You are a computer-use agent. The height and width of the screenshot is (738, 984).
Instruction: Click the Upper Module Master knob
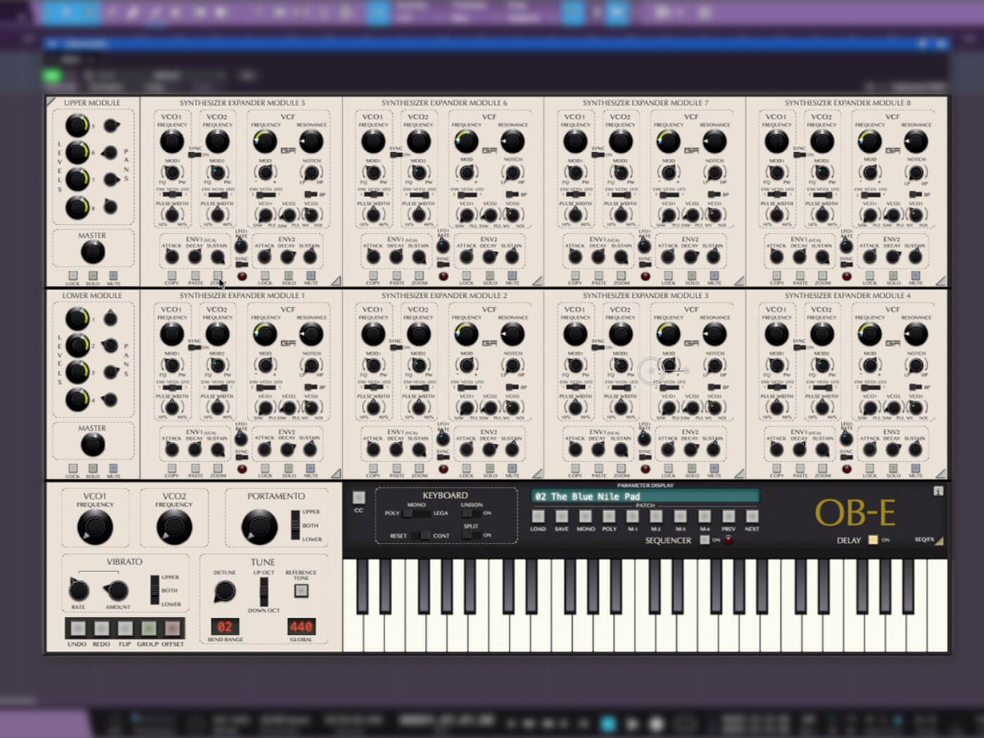coord(92,252)
